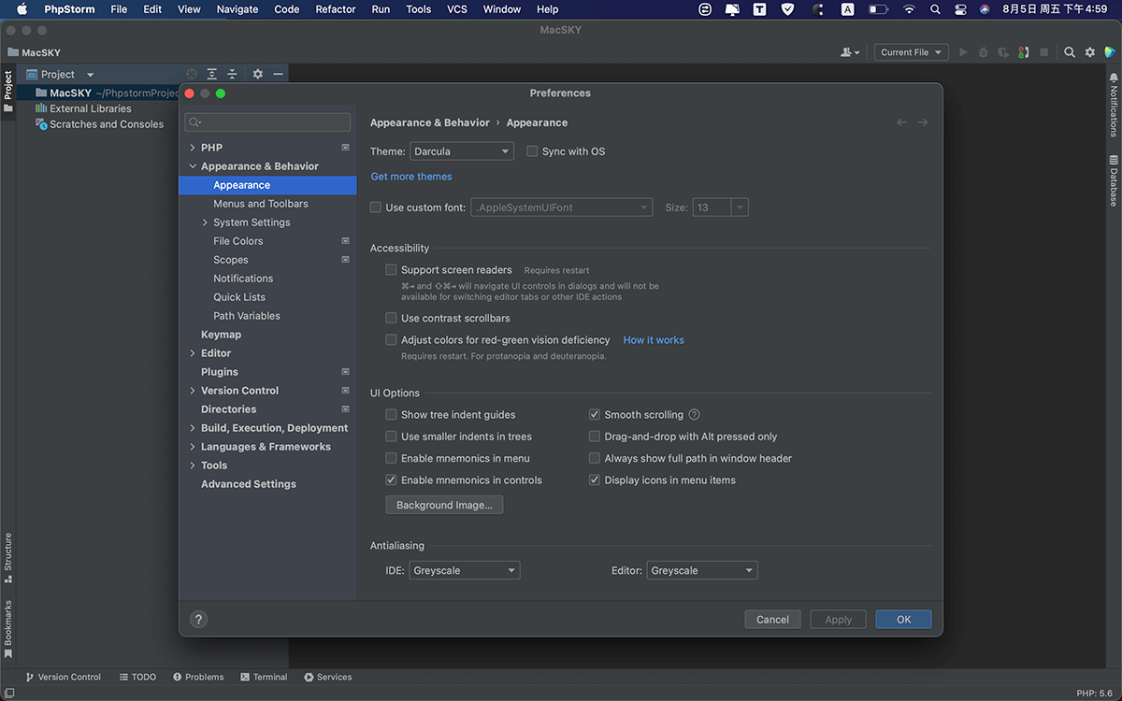This screenshot has width=1122, height=701.
Task: Expand the PHP settings arrow
Action: point(193,148)
